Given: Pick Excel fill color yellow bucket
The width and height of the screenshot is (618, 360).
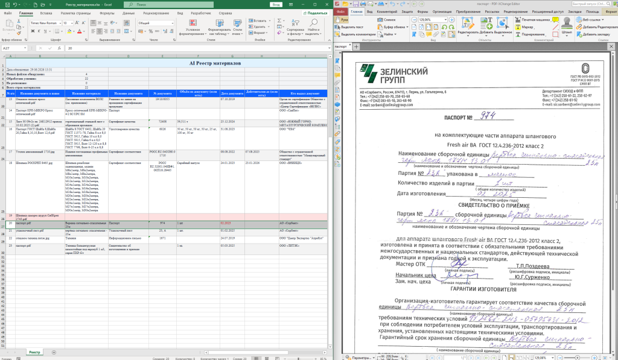Looking at the screenshot, I should pos(69,31).
